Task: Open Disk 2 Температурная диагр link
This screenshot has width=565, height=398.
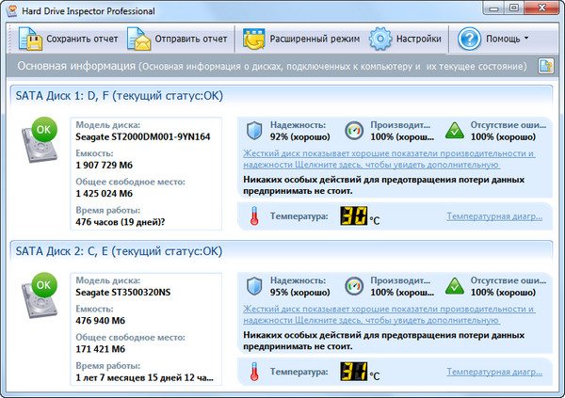Action: pos(494,372)
